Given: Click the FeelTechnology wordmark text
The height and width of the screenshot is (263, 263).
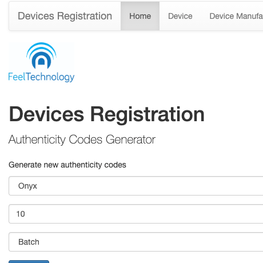Looking at the screenshot, I should 41,77.
